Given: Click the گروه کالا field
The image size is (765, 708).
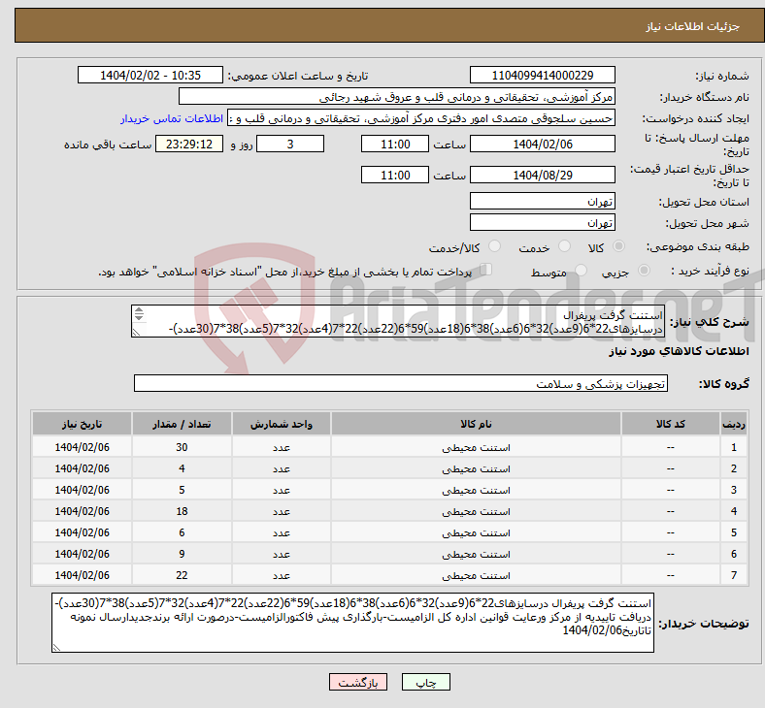Looking at the screenshot, I should click(400, 384).
